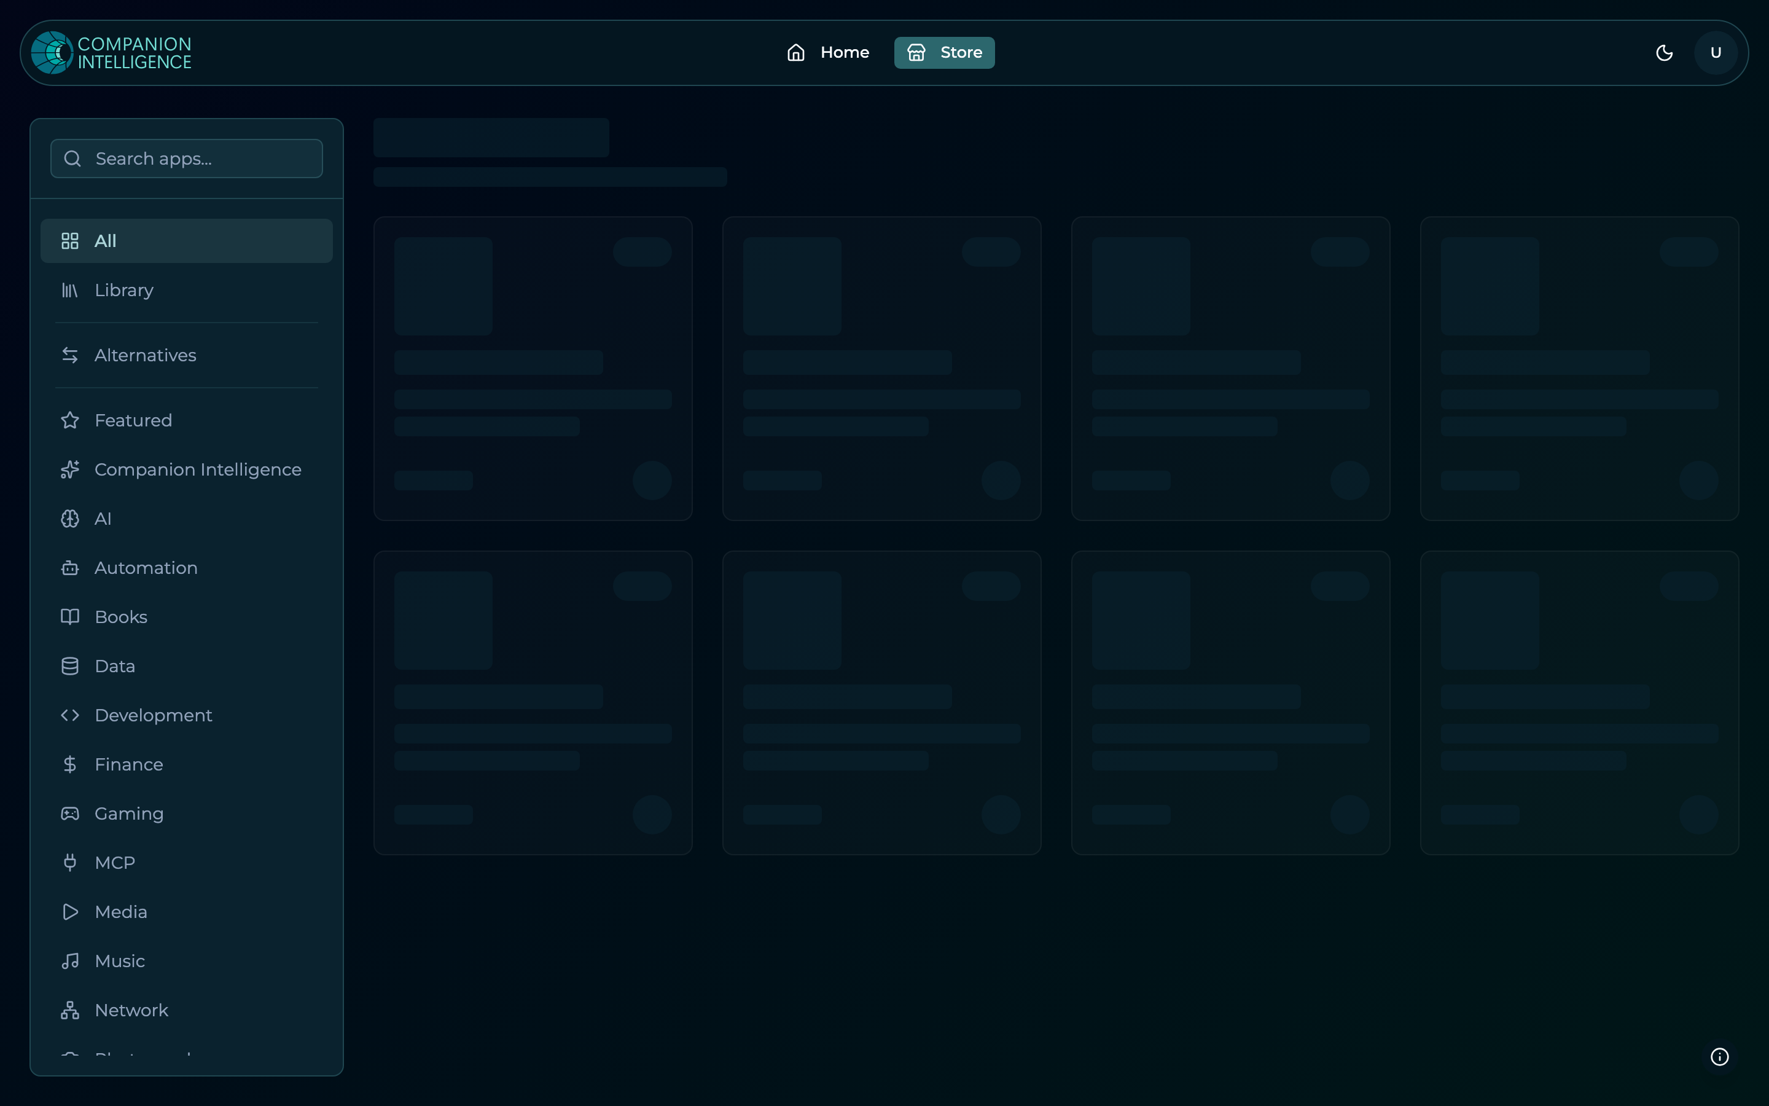
Task: Click the brain icon beside AI
Action: pyautogui.click(x=70, y=519)
